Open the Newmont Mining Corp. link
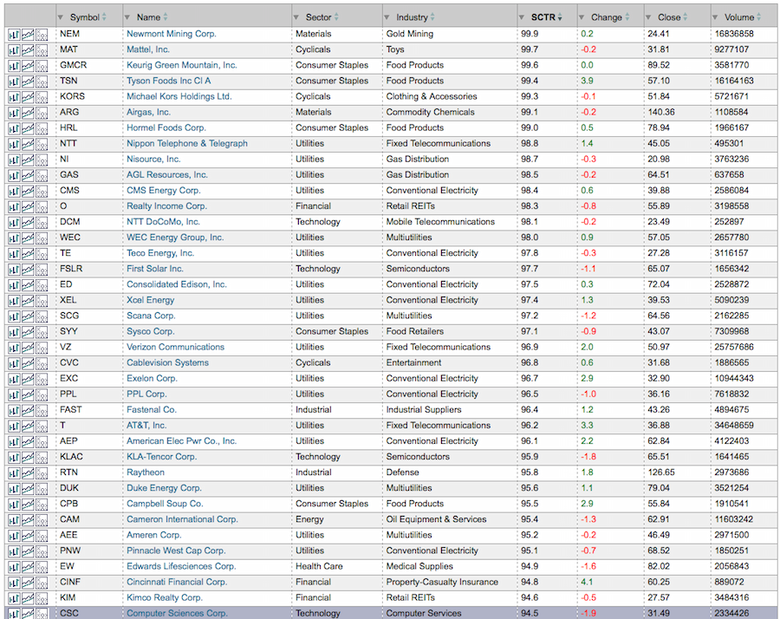Image resolution: width=780 pixels, height=619 pixels. pos(171,34)
